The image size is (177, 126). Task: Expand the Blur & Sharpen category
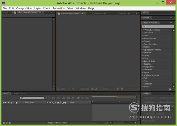[x=142, y=38]
